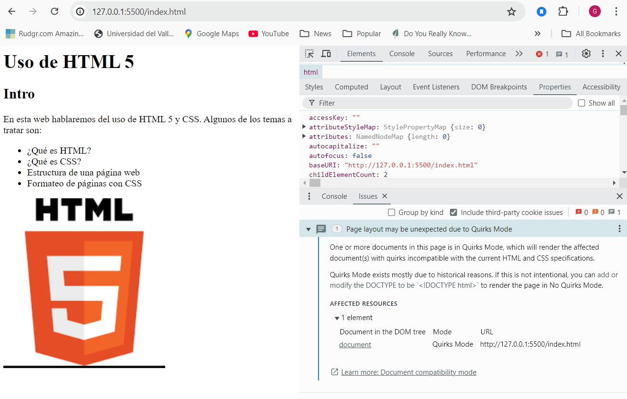Open DevTools settings gear
Screen dimensions: 627x399
coord(586,54)
